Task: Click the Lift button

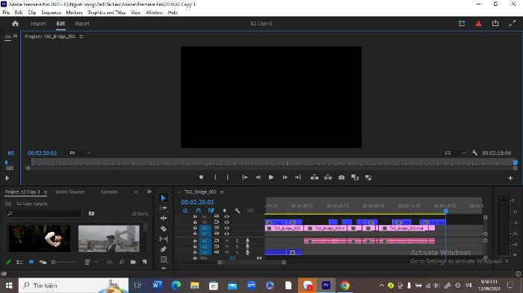Action: coord(315,177)
